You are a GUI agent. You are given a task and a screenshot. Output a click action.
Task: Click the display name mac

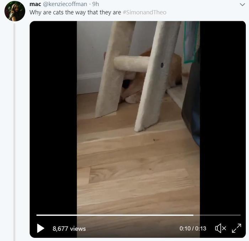35,4
